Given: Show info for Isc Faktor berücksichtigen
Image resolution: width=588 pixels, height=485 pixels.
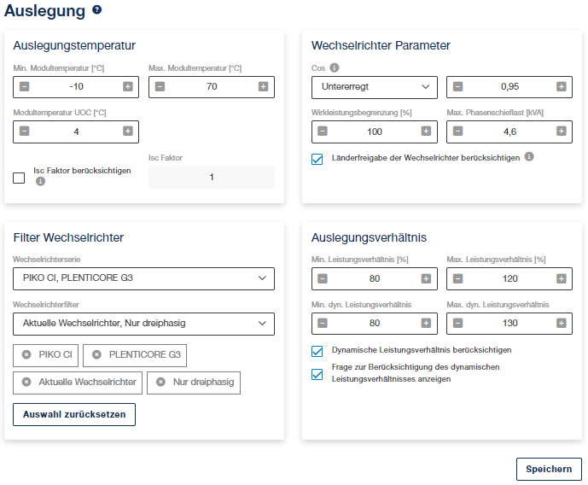Looking at the screenshot, I should coord(40,181).
